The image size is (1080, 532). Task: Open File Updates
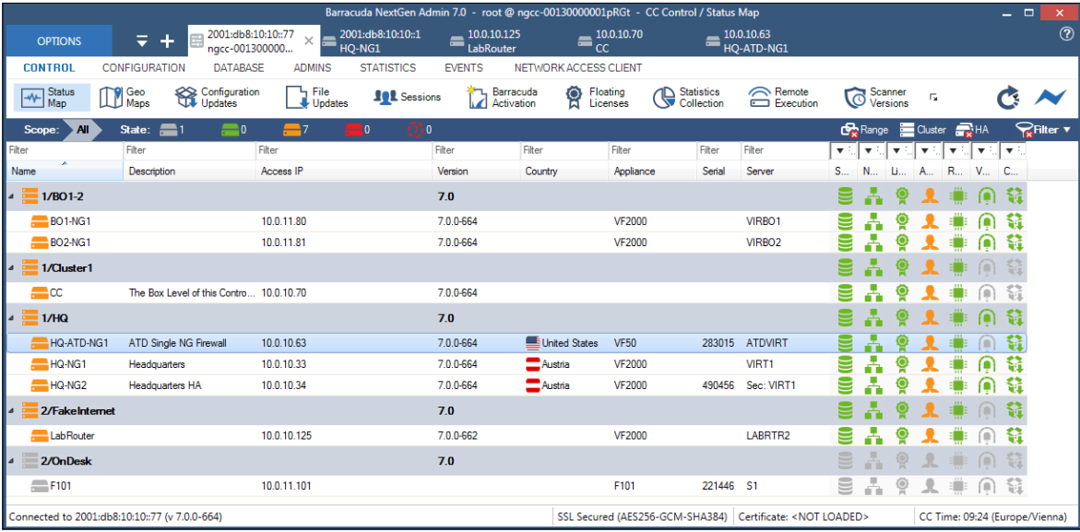point(317,97)
